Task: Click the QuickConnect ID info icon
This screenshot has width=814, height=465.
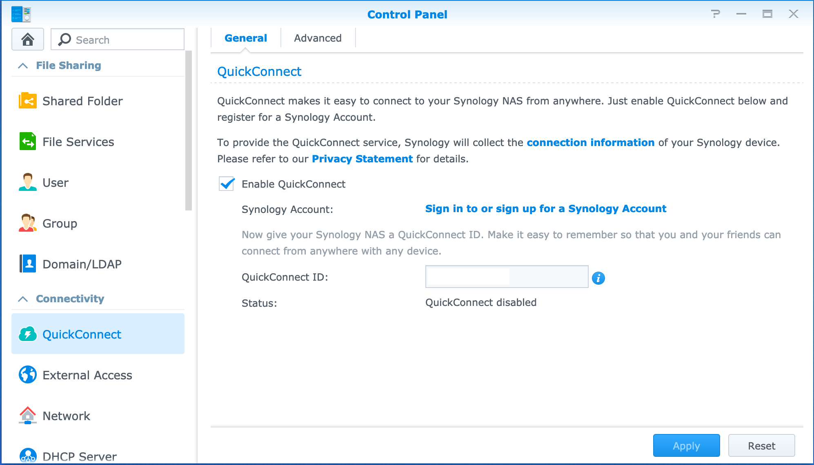Action: [x=598, y=278]
